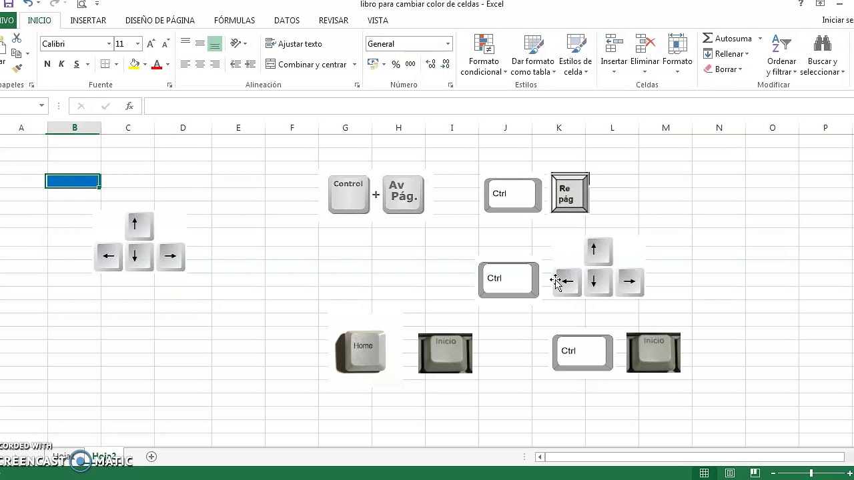Expand Combinar y centrar dropdown arrow
This screenshot has width=854, height=480.
[354, 65]
